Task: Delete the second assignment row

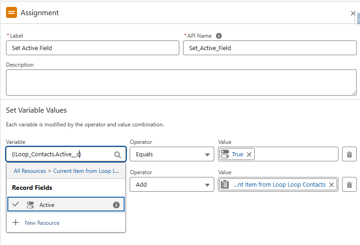Action: pyautogui.click(x=349, y=185)
